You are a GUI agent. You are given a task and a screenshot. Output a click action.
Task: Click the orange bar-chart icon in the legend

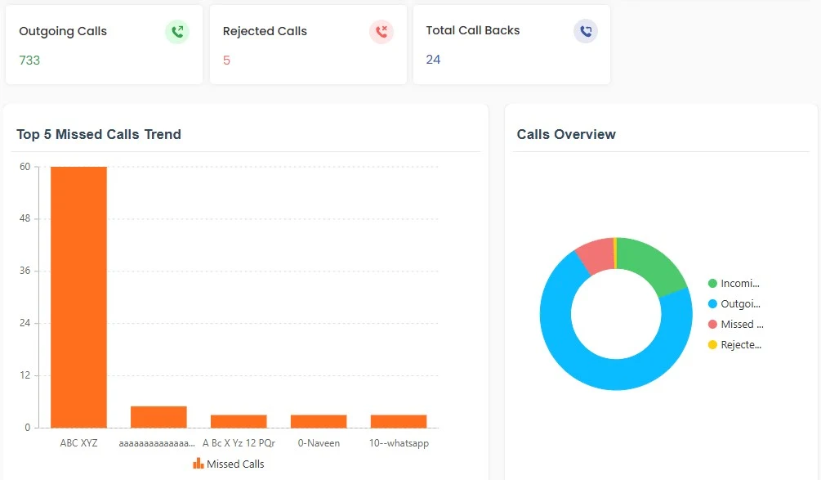point(199,464)
